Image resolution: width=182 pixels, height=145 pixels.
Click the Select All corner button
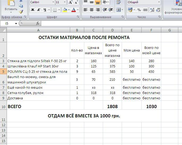(3, 30)
